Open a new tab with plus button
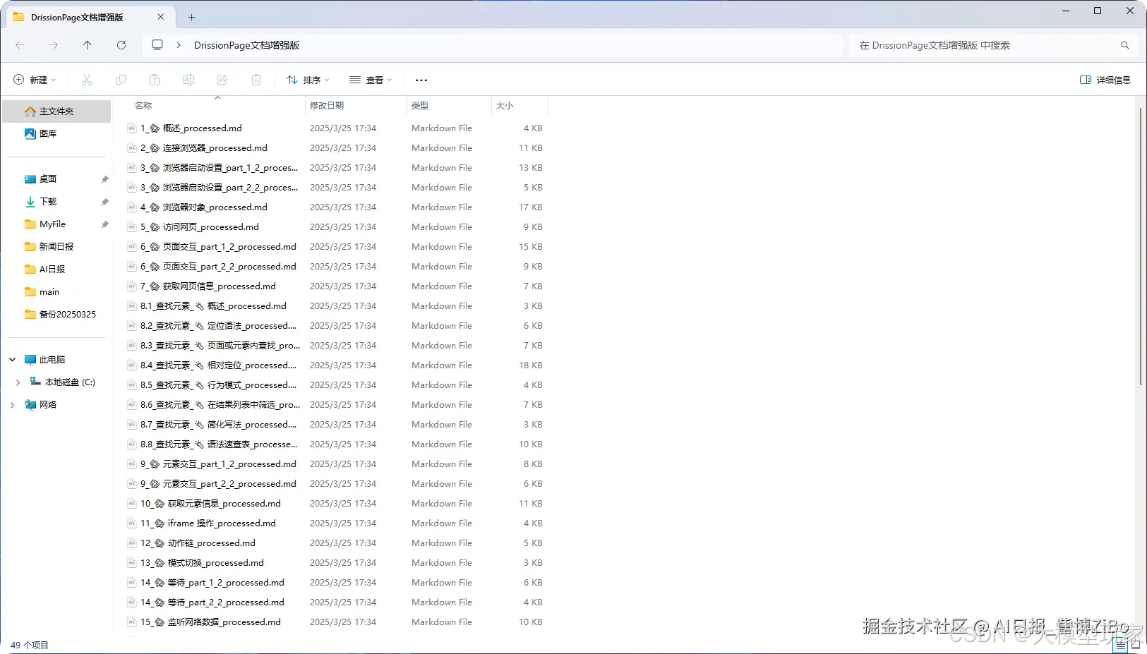Viewport: 1147px width, 654px height. 191,17
